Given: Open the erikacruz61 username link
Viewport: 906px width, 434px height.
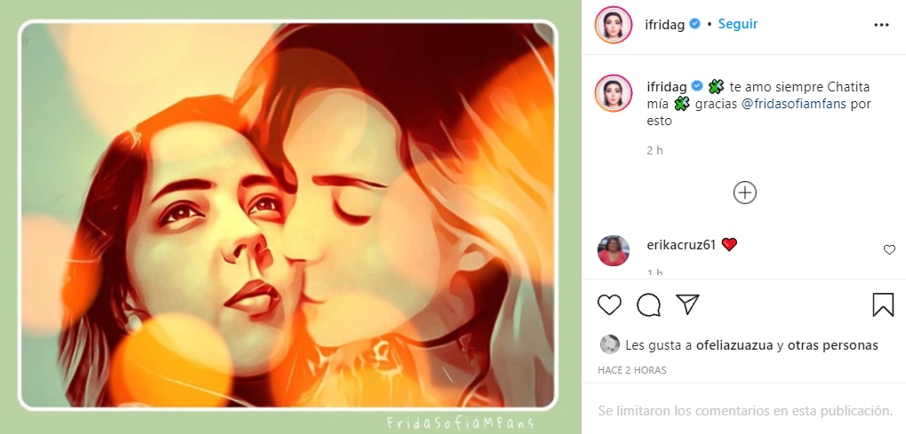Looking at the screenshot, I should click(x=681, y=245).
